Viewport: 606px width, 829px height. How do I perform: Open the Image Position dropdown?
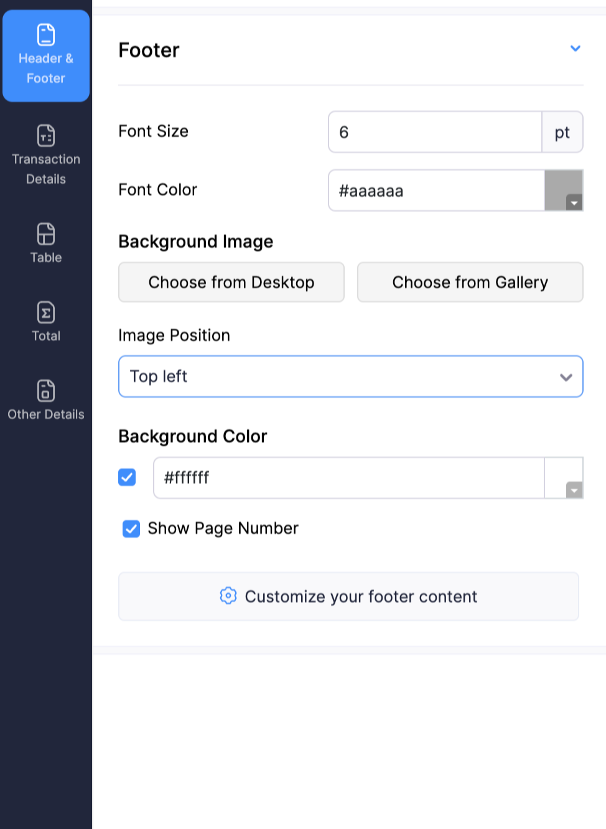[350, 376]
